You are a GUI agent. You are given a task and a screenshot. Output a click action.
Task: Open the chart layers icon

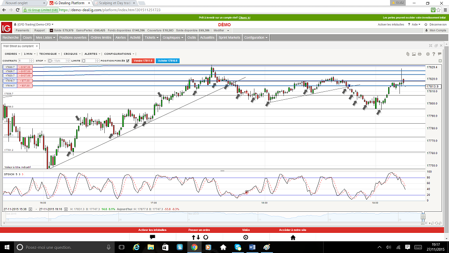coord(407,54)
